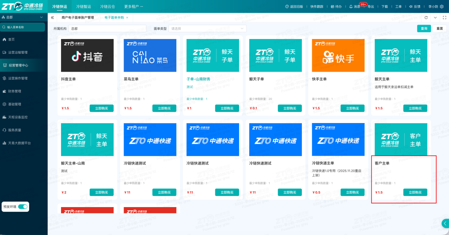Close the 电子面单申购 tab

[x=127, y=18]
